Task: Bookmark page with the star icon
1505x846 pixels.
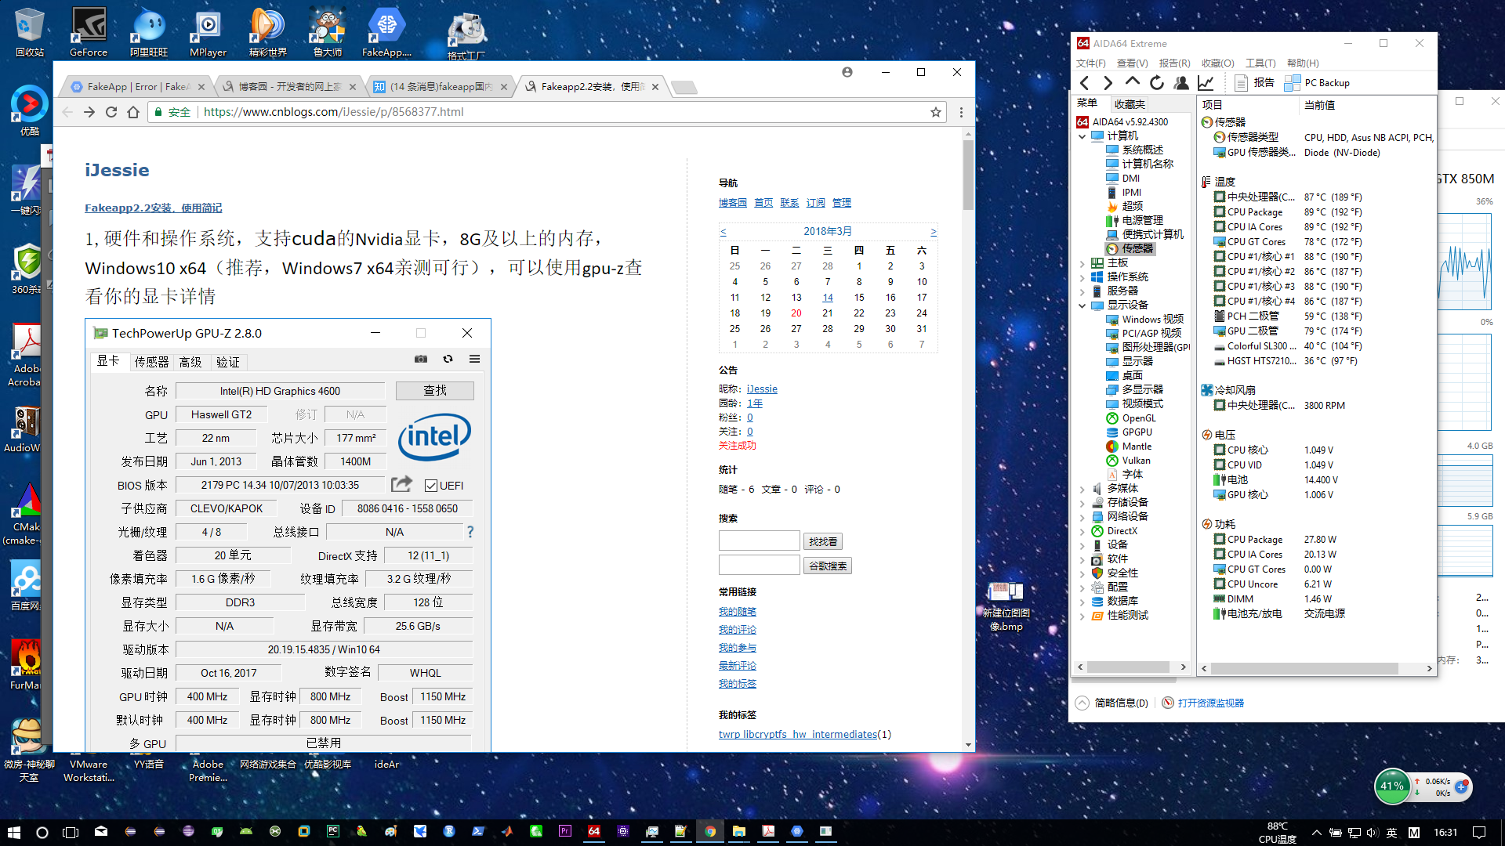Action: [935, 112]
